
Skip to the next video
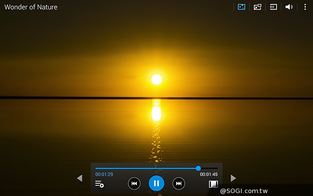pyautogui.click(x=179, y=184)
